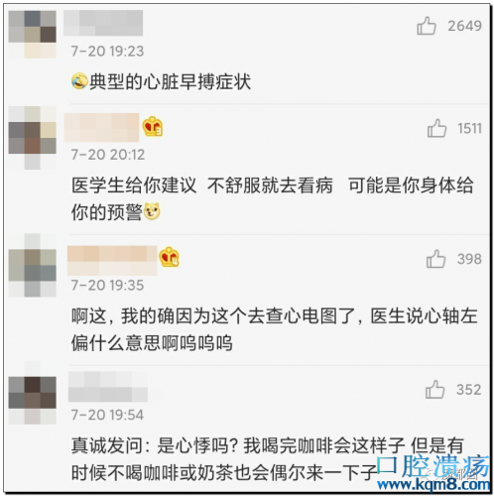This screenshot has width=494, height=496.
Task: Open avatar of the 7-20 19:54 commenter
Action: pyautogui.click(x=33, y=393)
